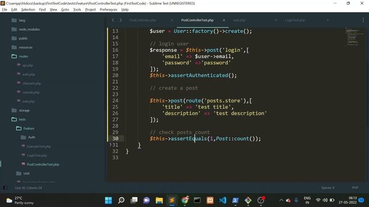This screenshot has height=207, width=369.
Task: Open the notification count badge
Action: pos(362,200)
